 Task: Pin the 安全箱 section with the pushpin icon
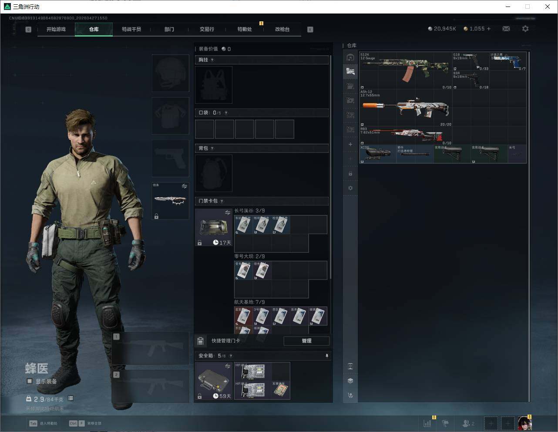pyautogui.click(x=327, y=356)
